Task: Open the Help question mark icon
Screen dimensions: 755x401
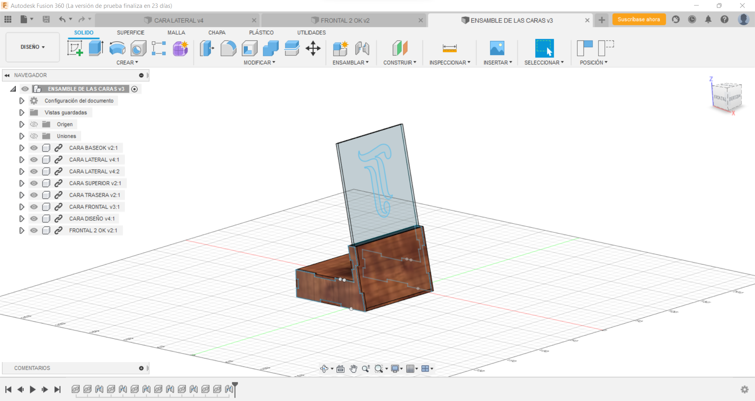Action: (724, 19)
